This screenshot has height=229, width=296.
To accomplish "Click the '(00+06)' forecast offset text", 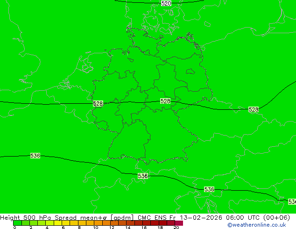I will point(276,217).
